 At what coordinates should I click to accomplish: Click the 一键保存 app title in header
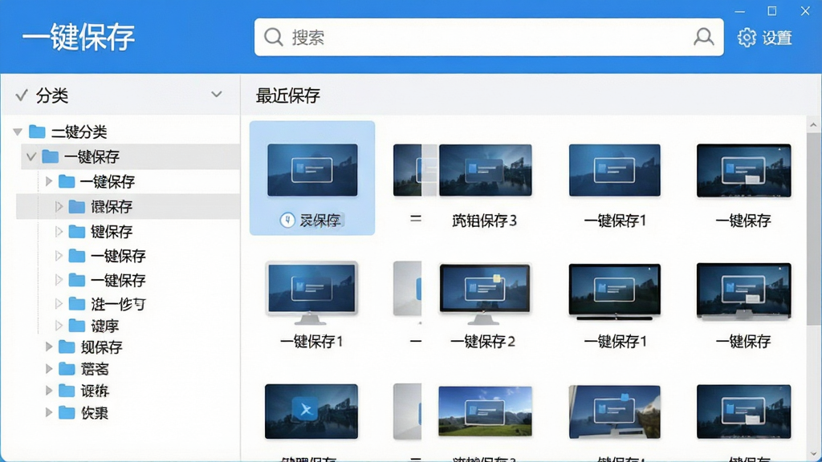coord(79,38)
